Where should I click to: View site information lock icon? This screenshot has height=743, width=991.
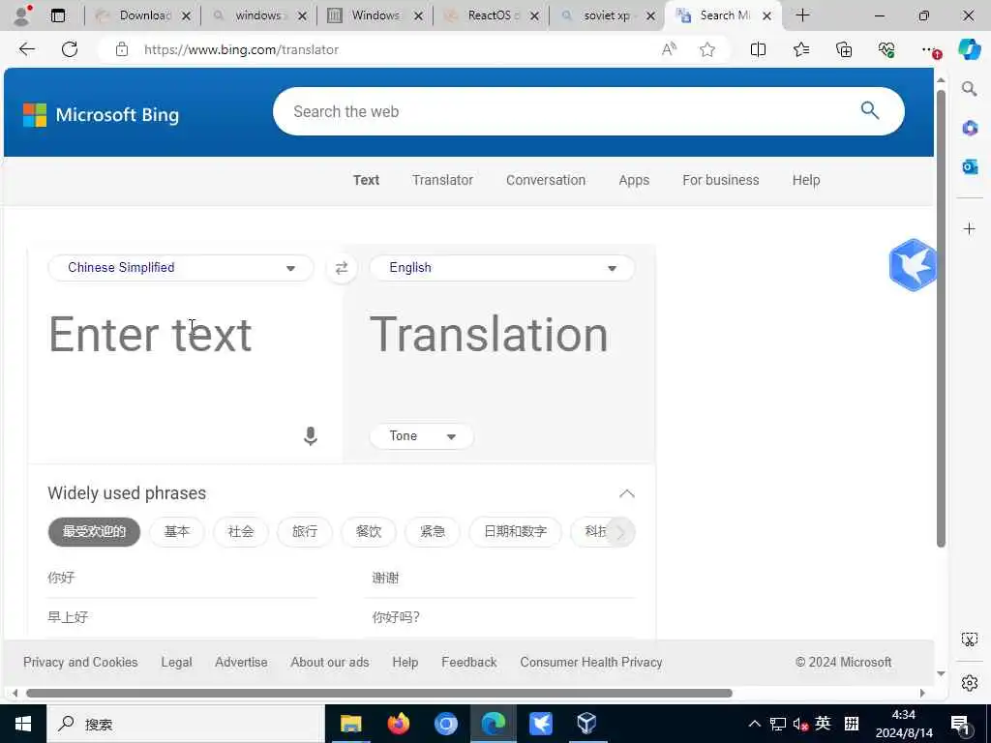tap(122, 49)
